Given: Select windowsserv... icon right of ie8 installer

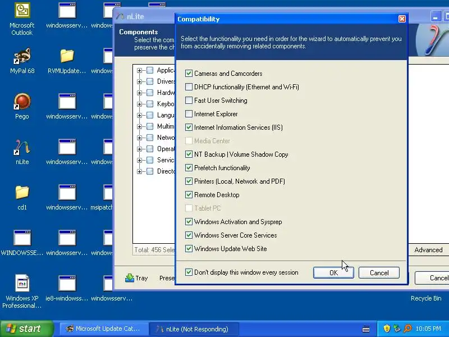Looking at the screenshot, I should (x=112, y=288).
